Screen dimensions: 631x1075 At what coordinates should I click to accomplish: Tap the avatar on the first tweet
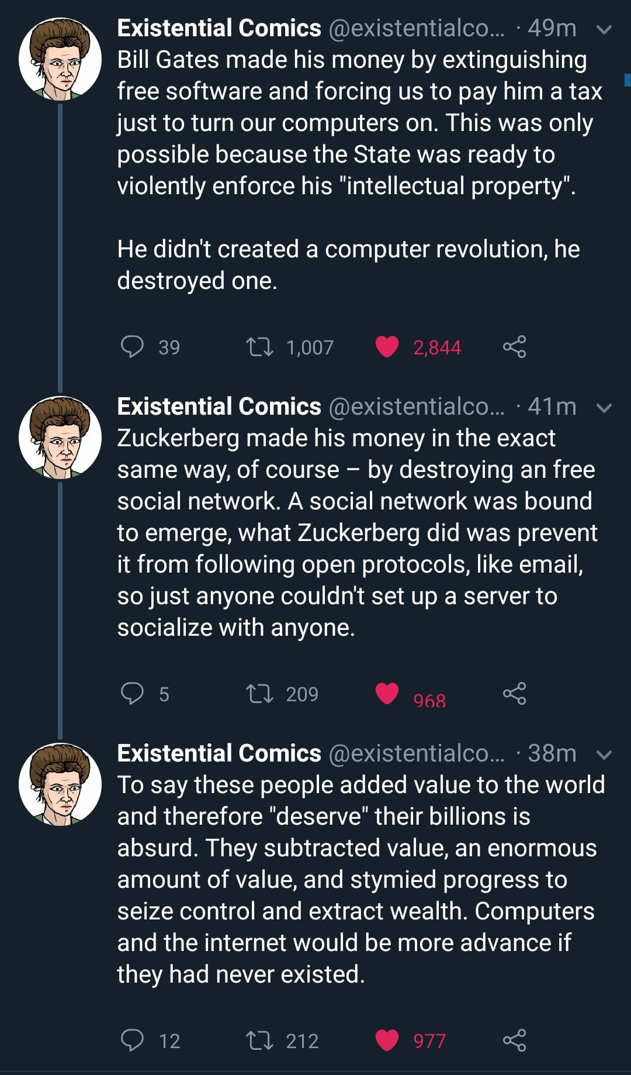(60, 59)
